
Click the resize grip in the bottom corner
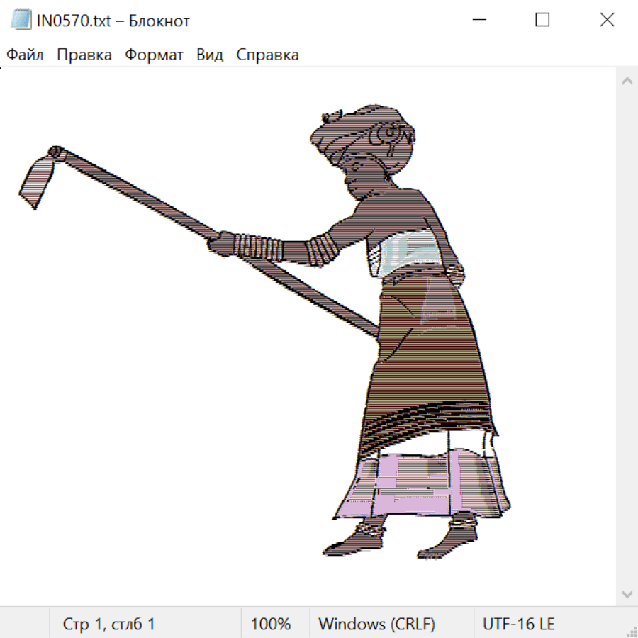tap(631, 631)
